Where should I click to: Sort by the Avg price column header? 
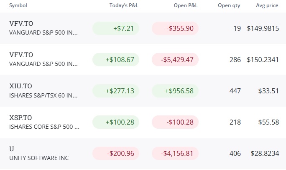click(x=267, y=6)
